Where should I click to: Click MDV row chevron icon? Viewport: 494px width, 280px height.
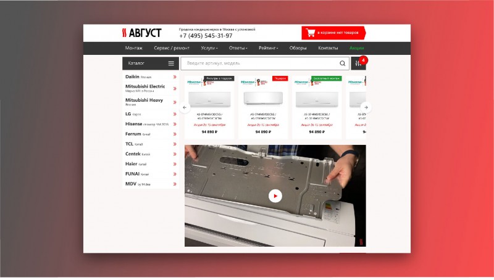tap(175, 184)
